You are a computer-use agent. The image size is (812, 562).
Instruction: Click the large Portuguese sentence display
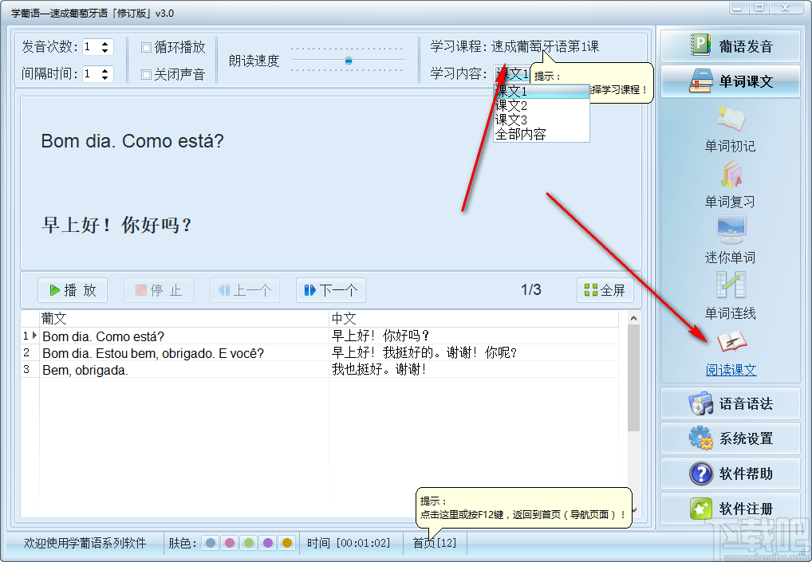pyautogui.click(x=132, y=141)
